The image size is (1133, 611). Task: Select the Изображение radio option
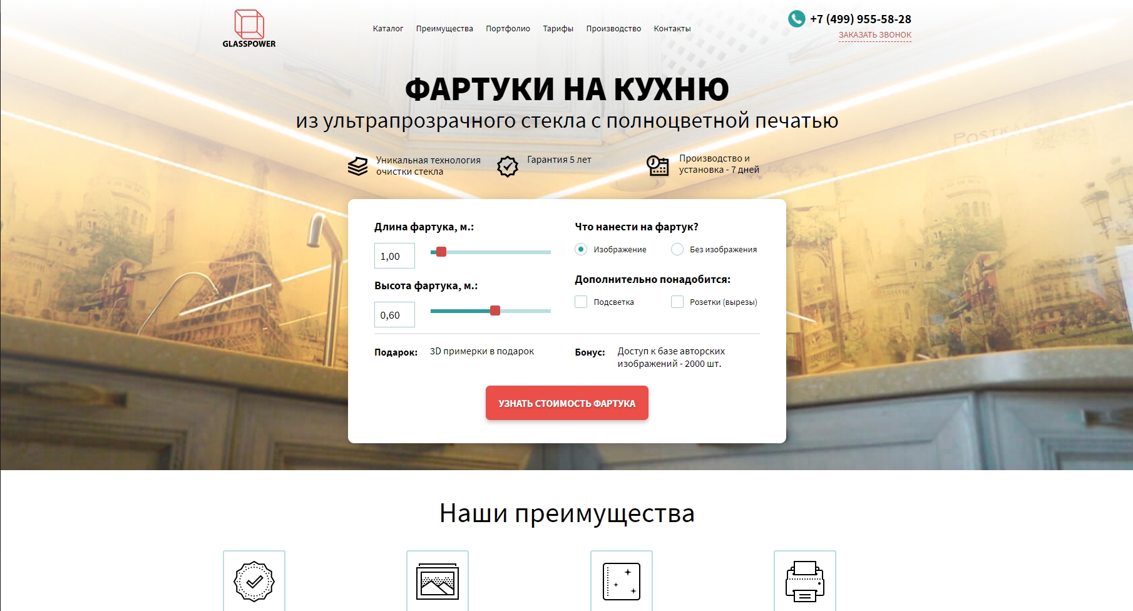pos(581,249)
